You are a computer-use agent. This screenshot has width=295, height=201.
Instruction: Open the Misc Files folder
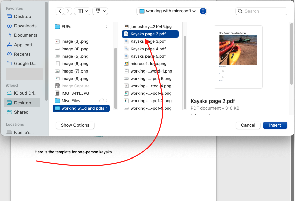81,101
